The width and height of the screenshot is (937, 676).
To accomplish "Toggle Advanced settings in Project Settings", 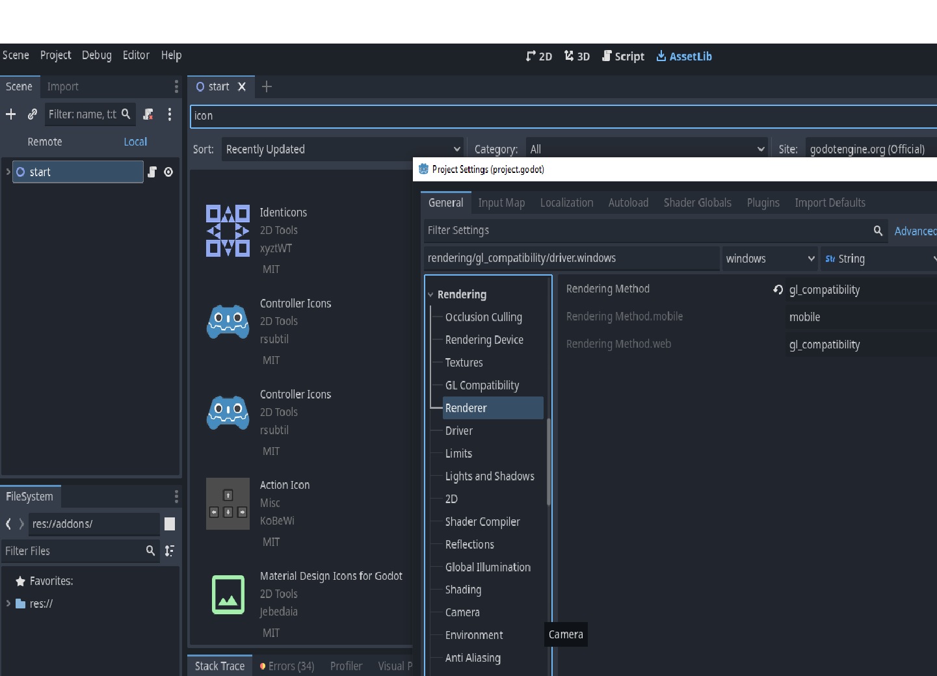I will pyautogui.click(x=915, y=231).
